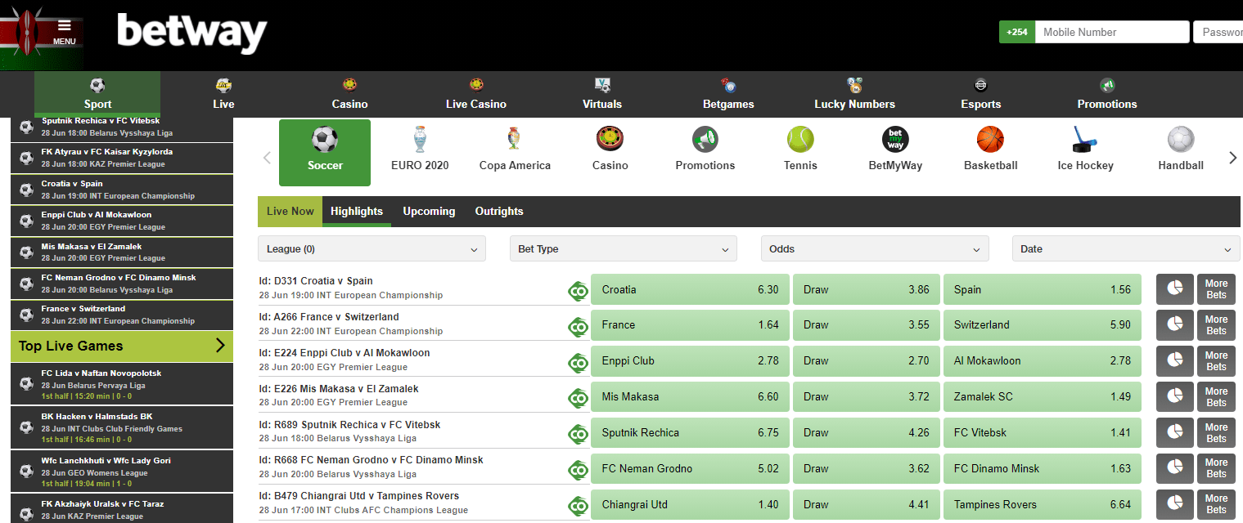Select the Ice Hockey icon
Screen dimensions: 1243x523
(1085, 139)
